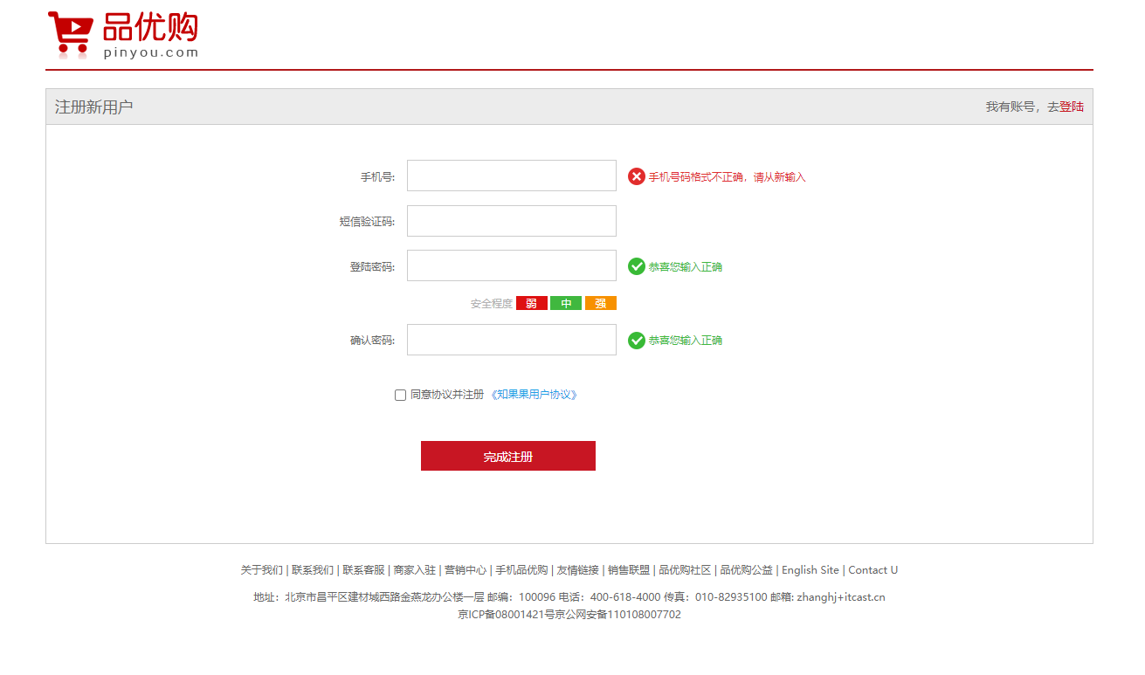Viewport: 1145px width, 675px height.
Task: Click the orange 强 strength swatch
Action: 601,303
